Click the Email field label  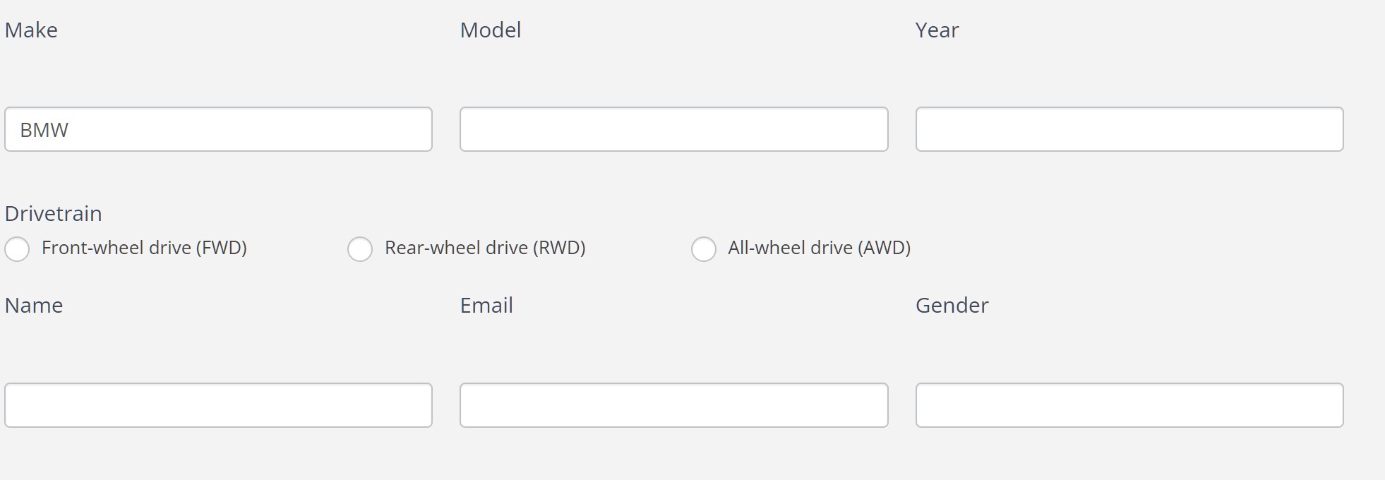(486, 306)
